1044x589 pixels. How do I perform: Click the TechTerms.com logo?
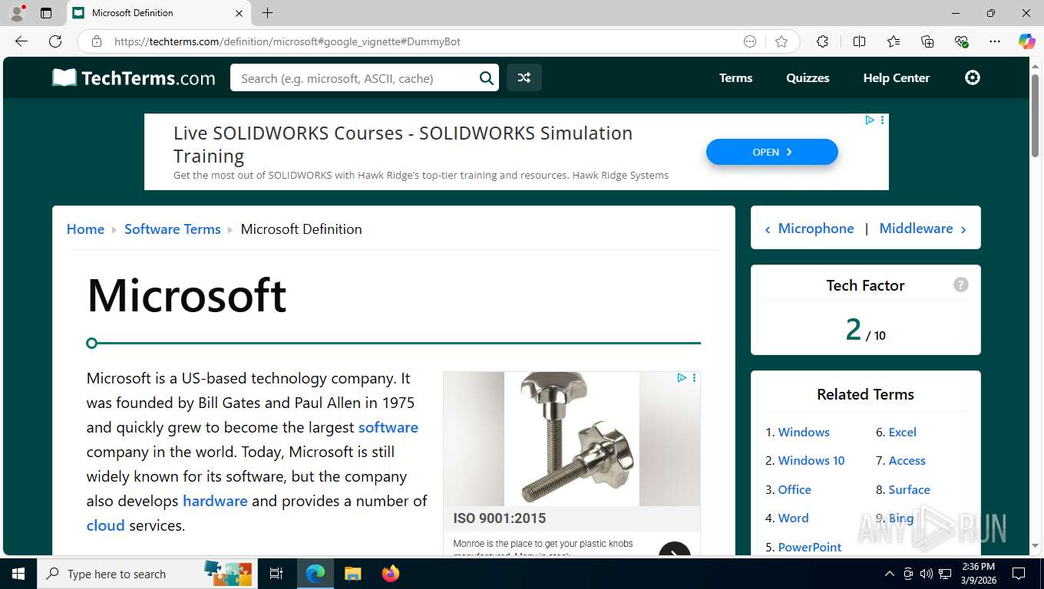point(134,77)
